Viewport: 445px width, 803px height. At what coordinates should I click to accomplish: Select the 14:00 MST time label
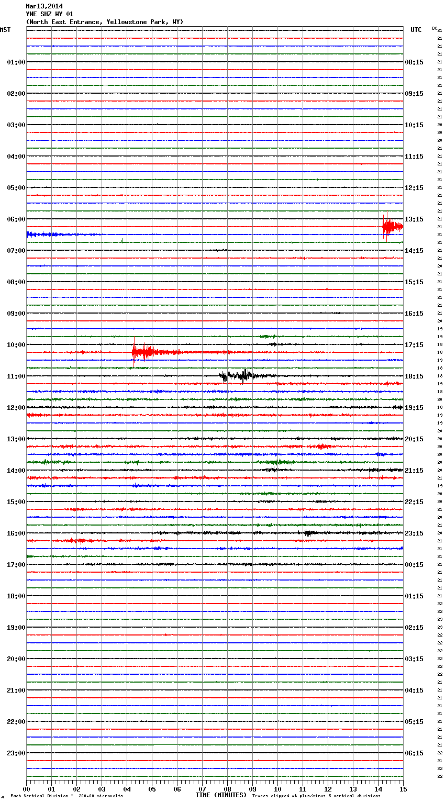click(16, 471)
